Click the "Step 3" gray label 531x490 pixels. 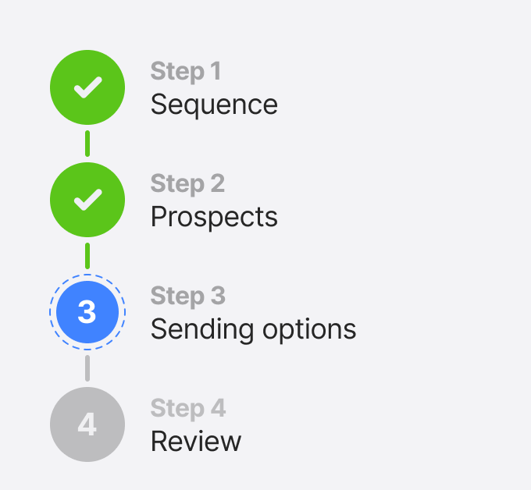(188, 296)
